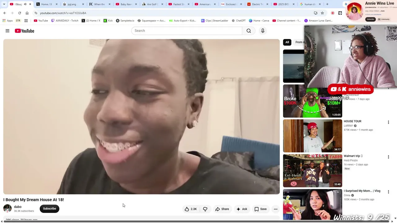Open the LARRAY channel link

pyautogui.click(x=348, y=126)
